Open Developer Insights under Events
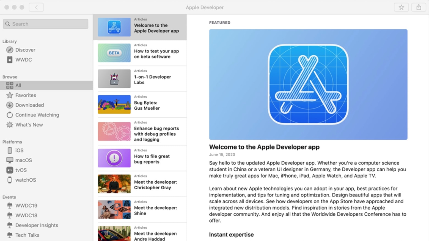The width and height of the screenshot is (429, 241). pos(37,225)
